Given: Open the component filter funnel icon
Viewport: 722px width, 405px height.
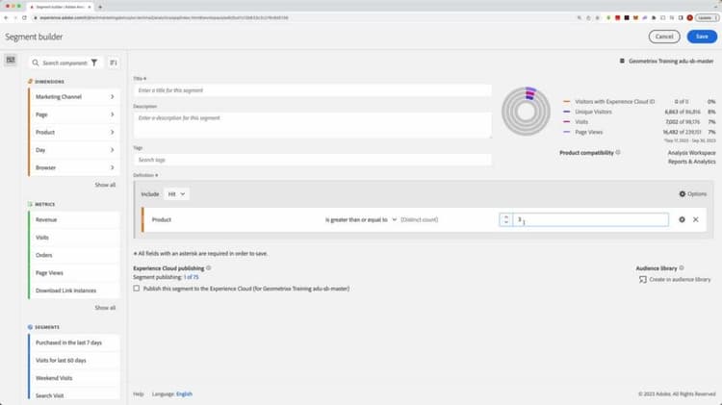Looking at the screenshot, I should (x=94, y=63).
